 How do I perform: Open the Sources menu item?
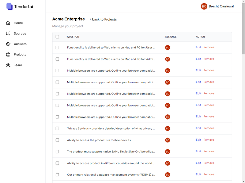point(20,34)
